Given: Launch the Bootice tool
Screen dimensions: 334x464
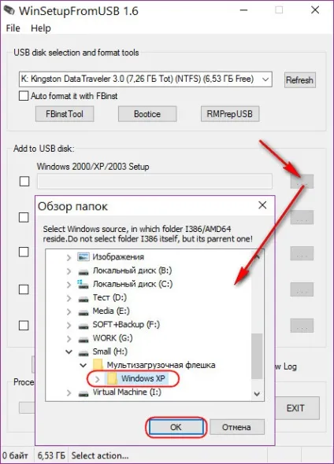Looking at the screenshot, I should pos(147,114).
